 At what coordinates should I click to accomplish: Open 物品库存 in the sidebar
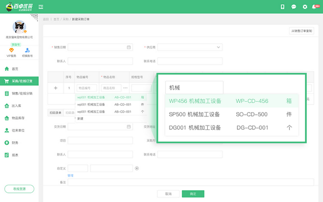point(19,118)
